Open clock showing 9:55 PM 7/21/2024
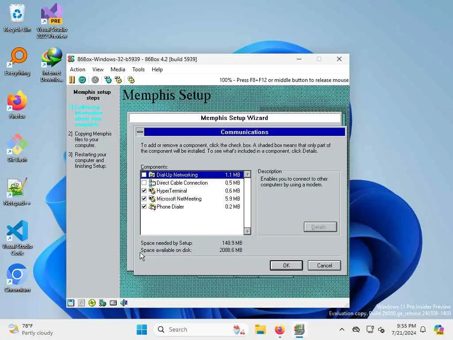453x340 pixels. pos(404,329)
